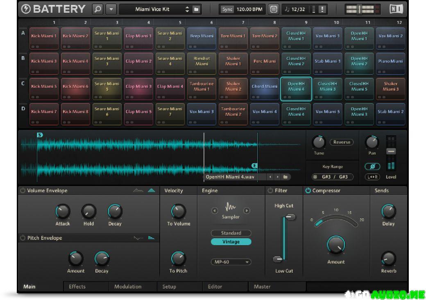The height and width of the screenshot is (300, 426).
Task: Open the Miami Vice Kit name menu
Action: point(152,9)
